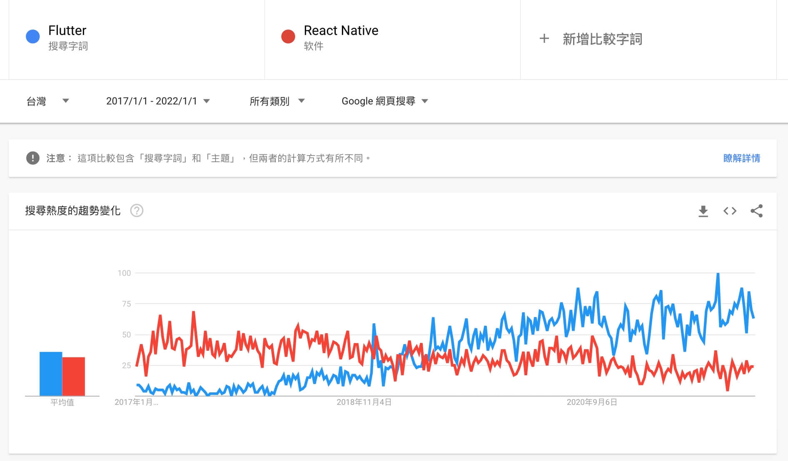Edit the React Native search term
Viewport: 788px width, 461px height.
click(x=341, y=31)
